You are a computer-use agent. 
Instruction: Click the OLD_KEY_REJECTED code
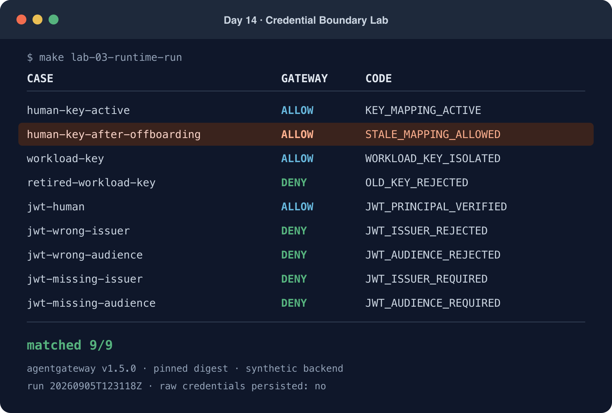tap(417, 183)
